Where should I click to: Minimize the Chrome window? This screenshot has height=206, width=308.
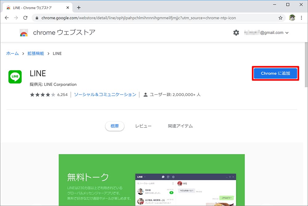[274, 5]
